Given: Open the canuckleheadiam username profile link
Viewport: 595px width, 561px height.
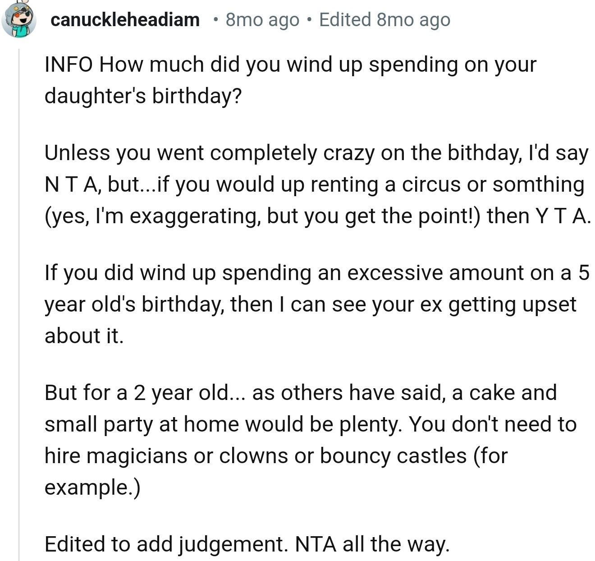Looking at the screenshot, I should pyautogui.click(x=125, y=20).
